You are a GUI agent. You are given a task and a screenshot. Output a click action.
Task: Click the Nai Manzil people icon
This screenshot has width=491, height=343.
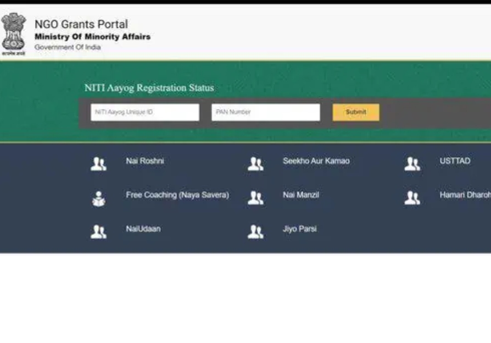[255, 198]
